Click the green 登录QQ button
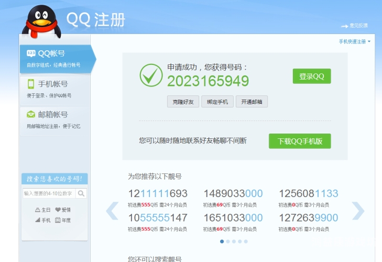The height and width of the screenshot is (262, 382). [x=312, y=77]
